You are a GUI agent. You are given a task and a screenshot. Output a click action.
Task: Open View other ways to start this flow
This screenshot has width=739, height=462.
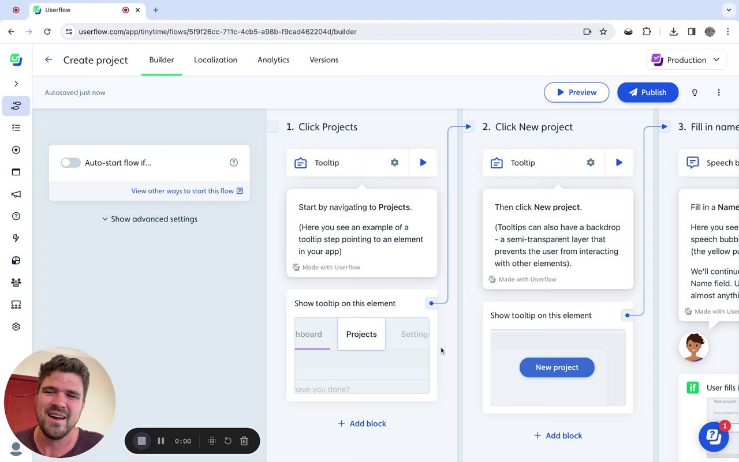(x=187, y=191)
